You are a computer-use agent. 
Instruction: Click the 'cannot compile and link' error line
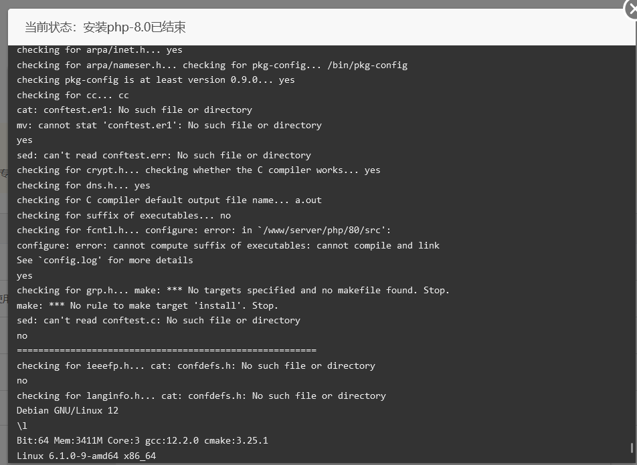click(x=228, y=245)
